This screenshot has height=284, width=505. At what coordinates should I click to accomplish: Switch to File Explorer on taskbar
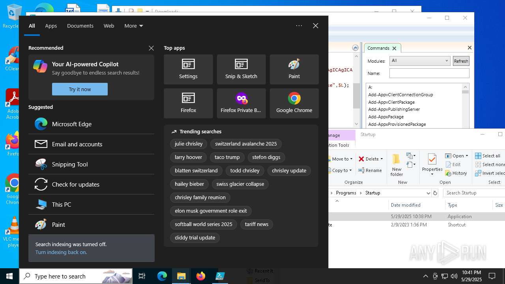point(181,276)
